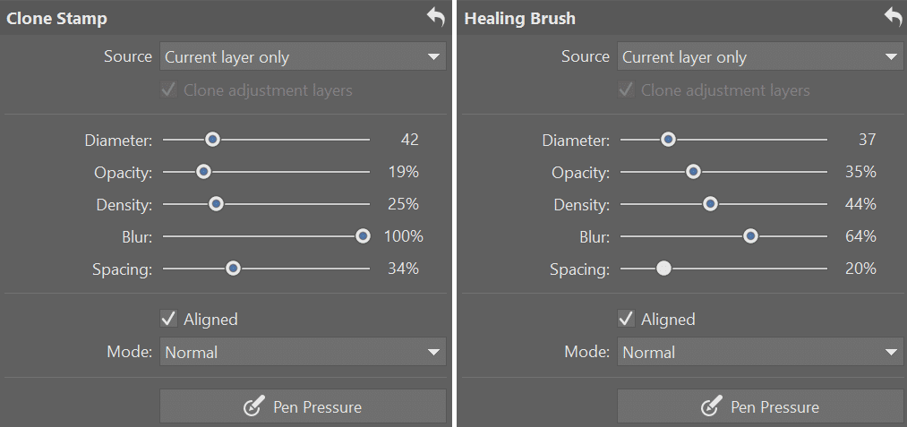
Task: Toggle Aligned checkbox in Healing Brush panel
Action: 626,319
